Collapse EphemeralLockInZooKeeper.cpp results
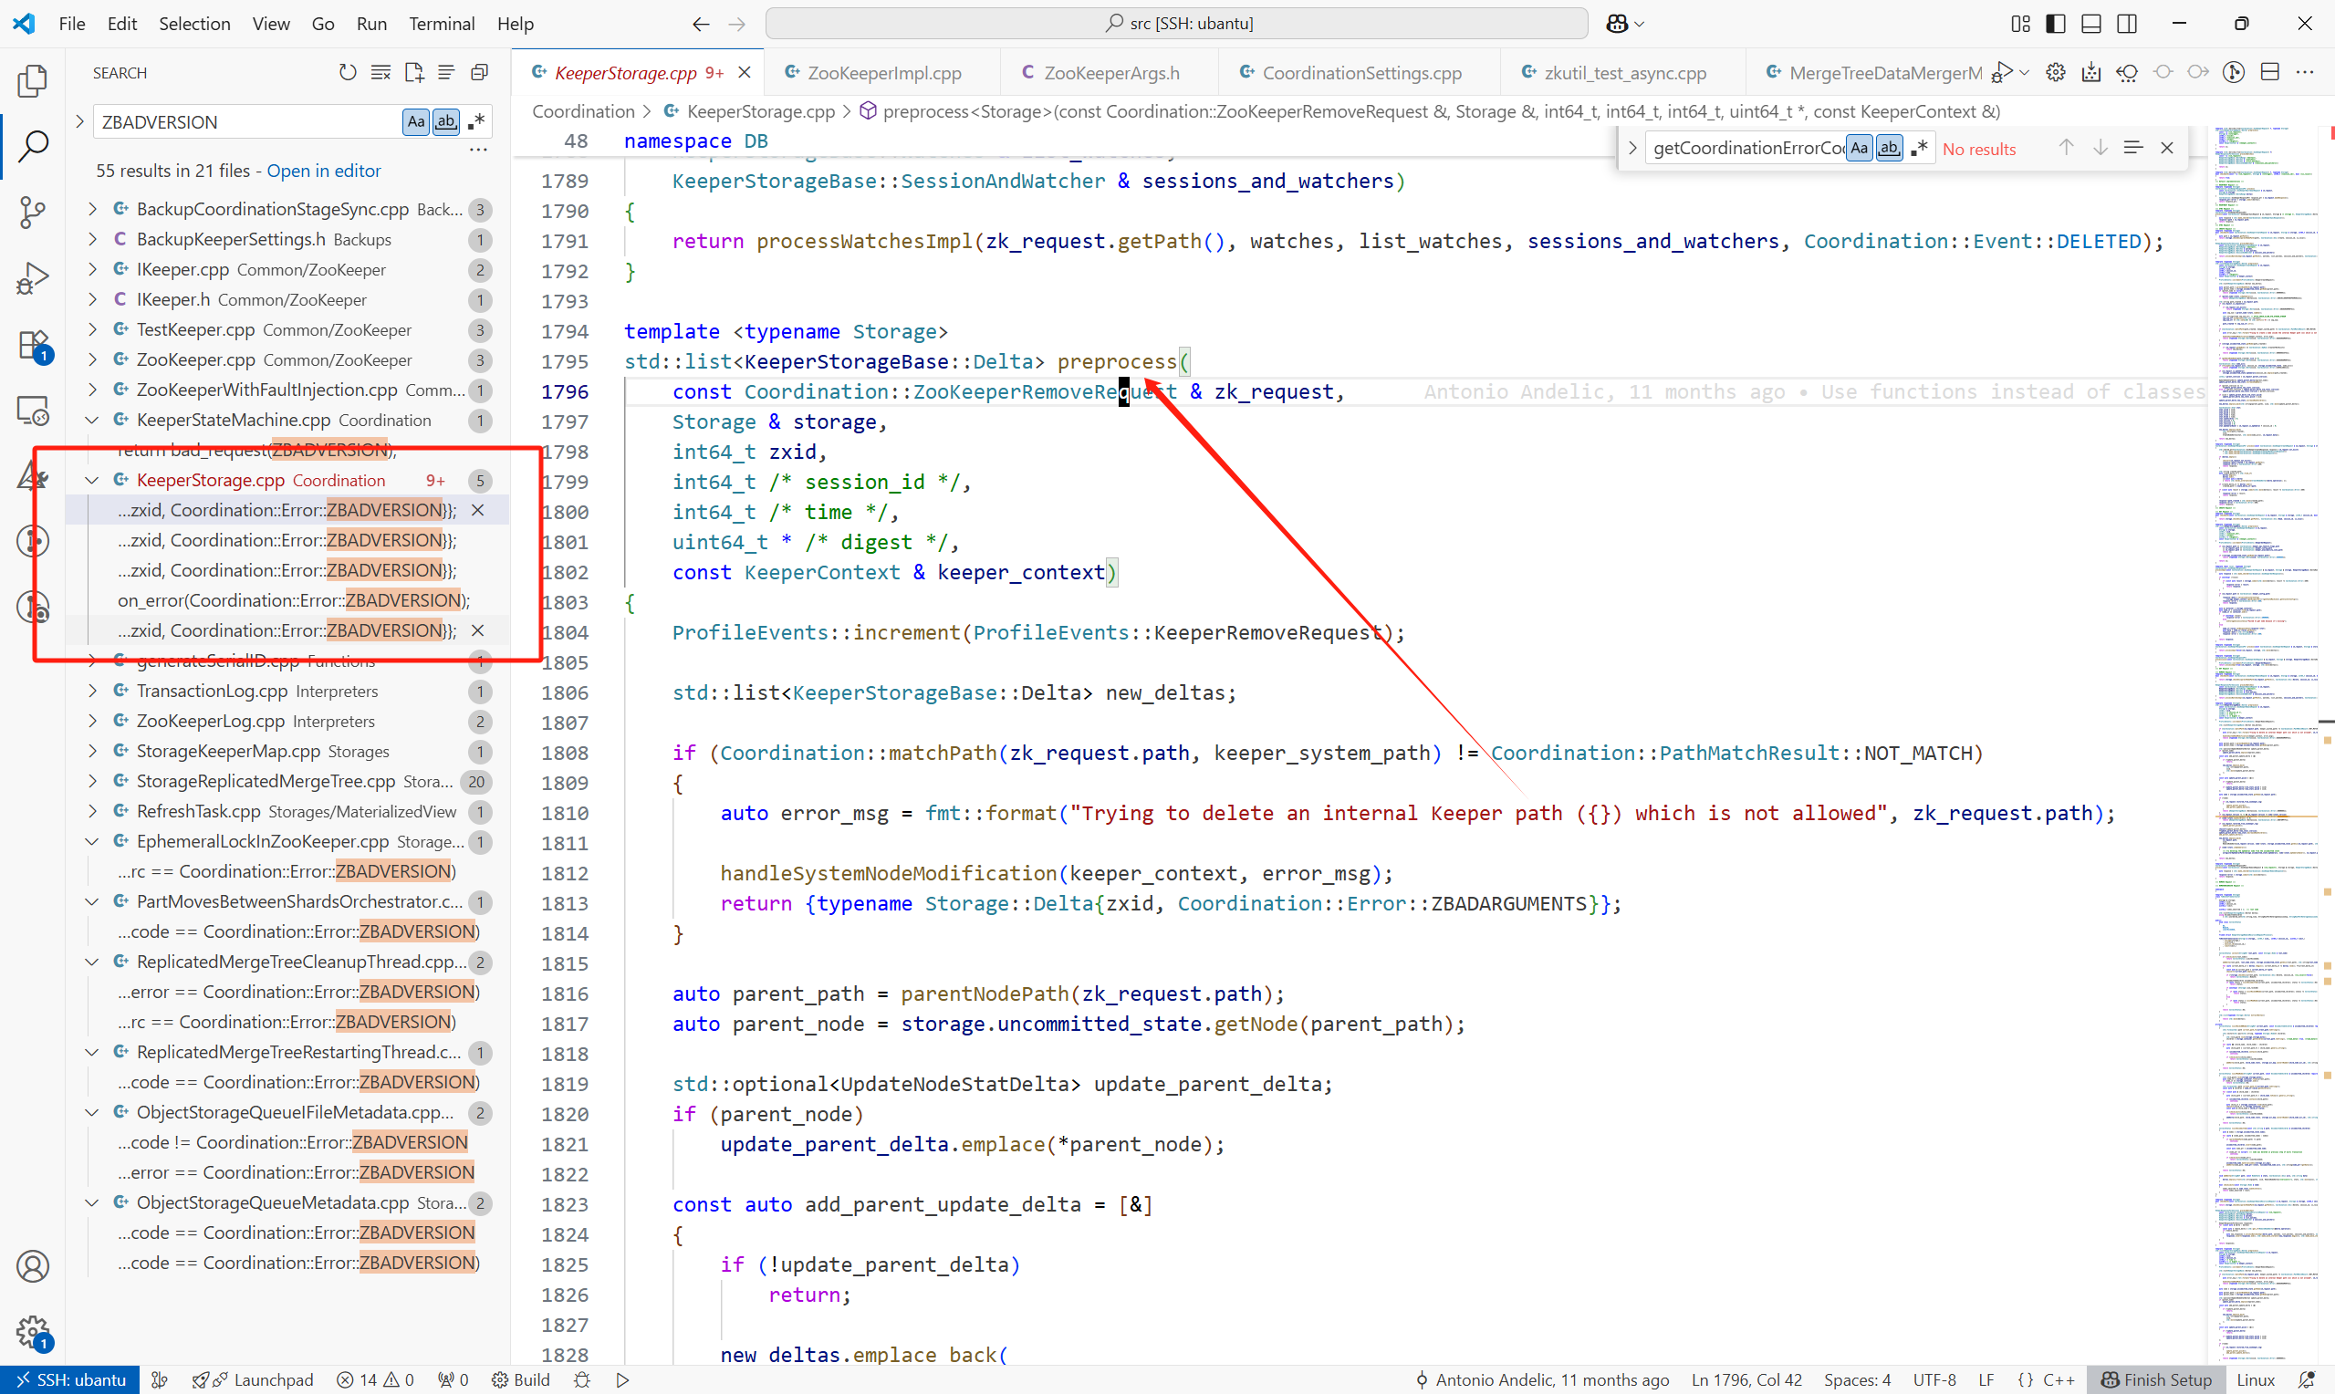2335x1394 pixels. pos(92,842)
